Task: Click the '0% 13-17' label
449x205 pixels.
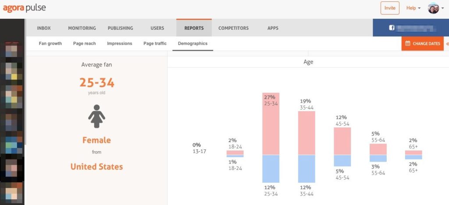Action: click(200, 148)
